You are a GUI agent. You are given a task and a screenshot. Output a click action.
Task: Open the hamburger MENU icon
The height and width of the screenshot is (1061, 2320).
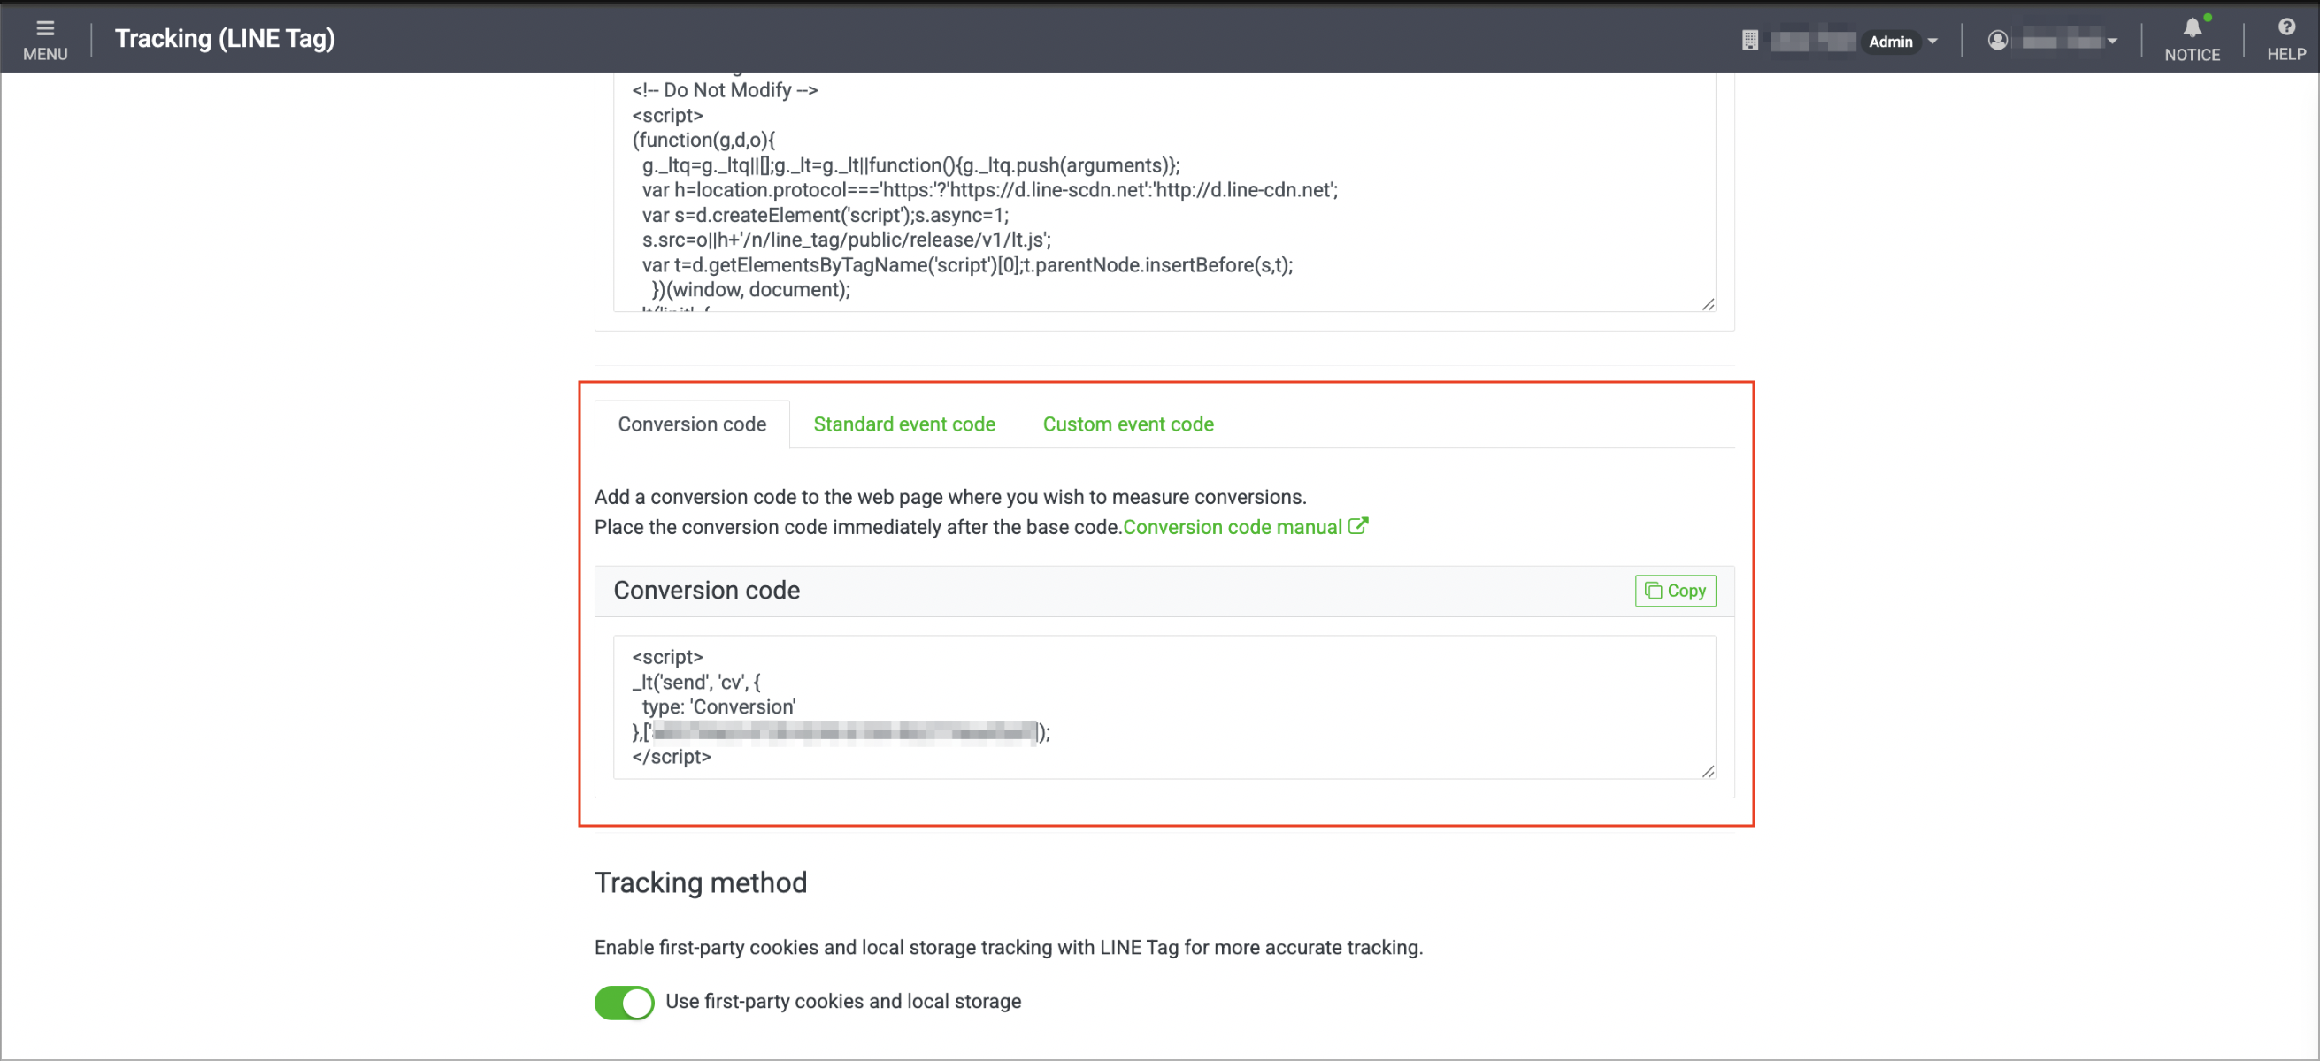pos(45,29)
